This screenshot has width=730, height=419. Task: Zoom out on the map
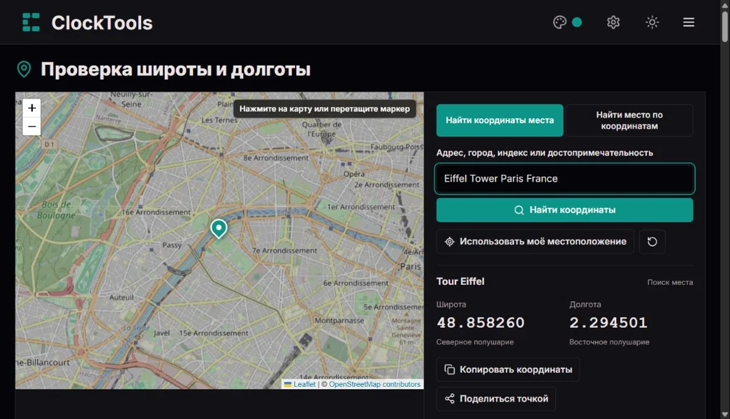[32, 126]
